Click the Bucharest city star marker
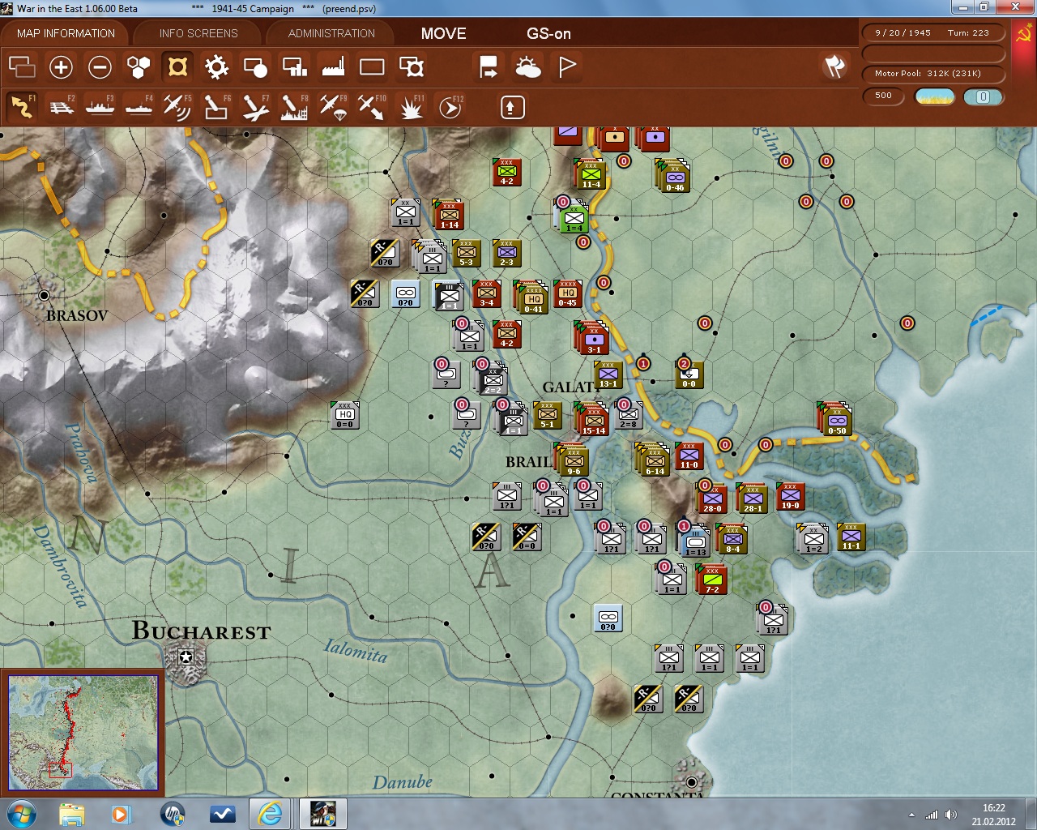Image resolution: width=1037 pixels, height=830 pixels. [186, 658]
